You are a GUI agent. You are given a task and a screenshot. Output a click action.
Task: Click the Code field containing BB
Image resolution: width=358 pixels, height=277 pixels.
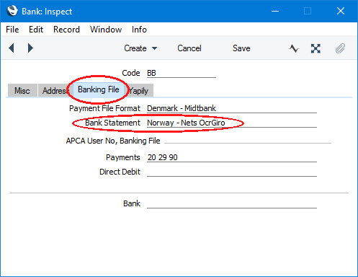[182, 73]
